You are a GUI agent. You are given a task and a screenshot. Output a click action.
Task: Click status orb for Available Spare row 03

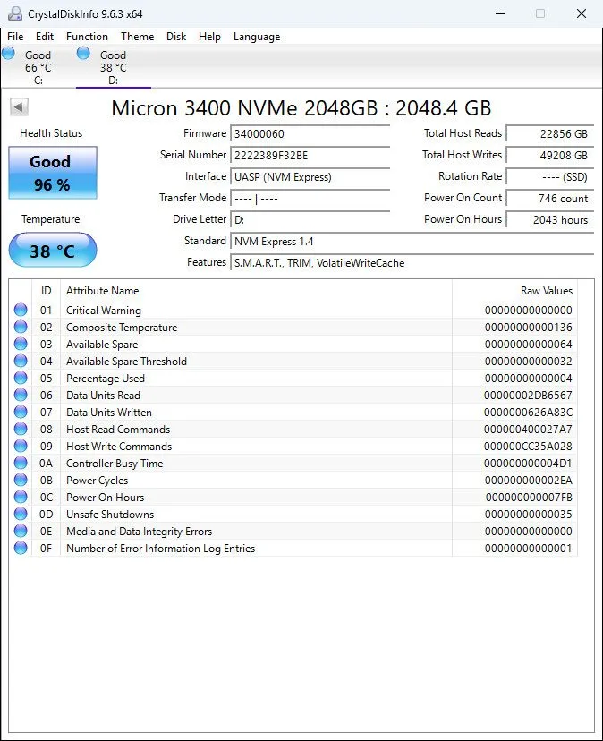coord(21,344)
